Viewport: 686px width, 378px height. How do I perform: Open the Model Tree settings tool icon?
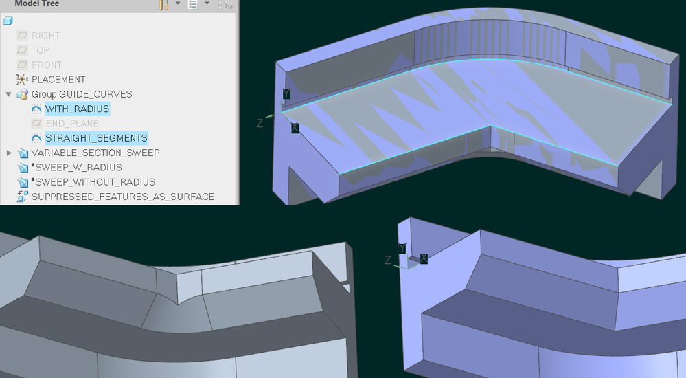point(164,5)
